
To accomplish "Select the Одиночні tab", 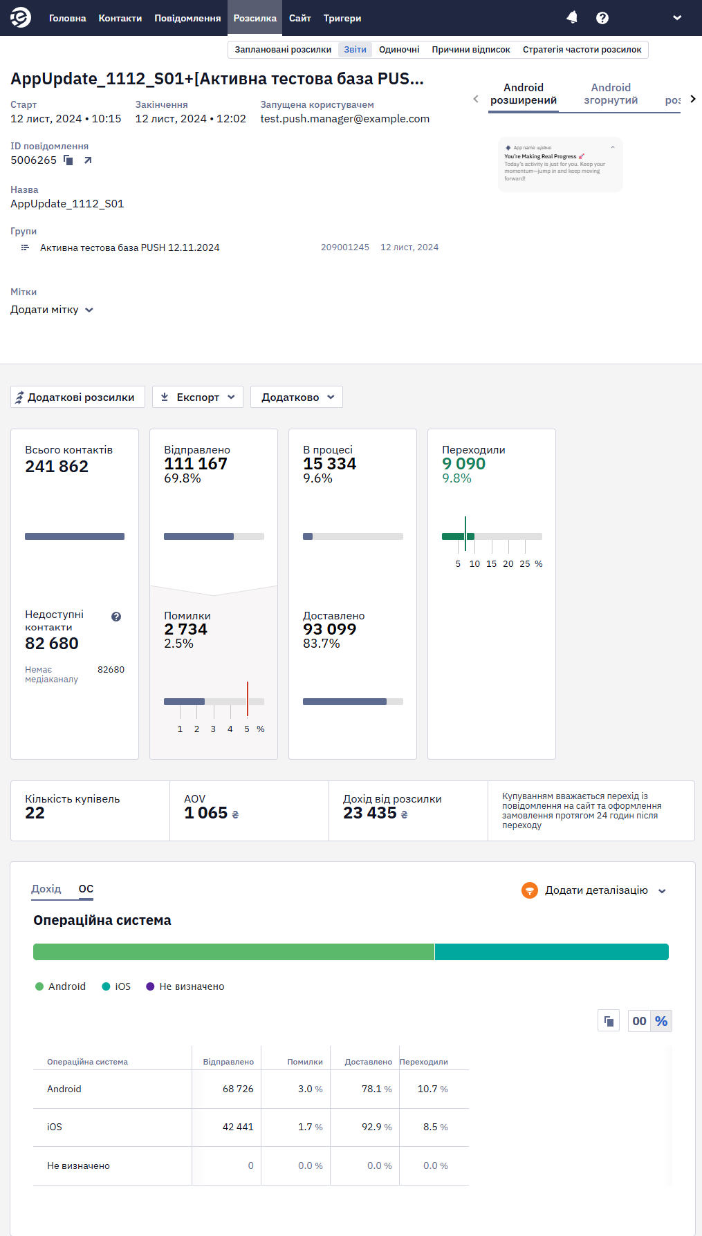I will (399, 50).
